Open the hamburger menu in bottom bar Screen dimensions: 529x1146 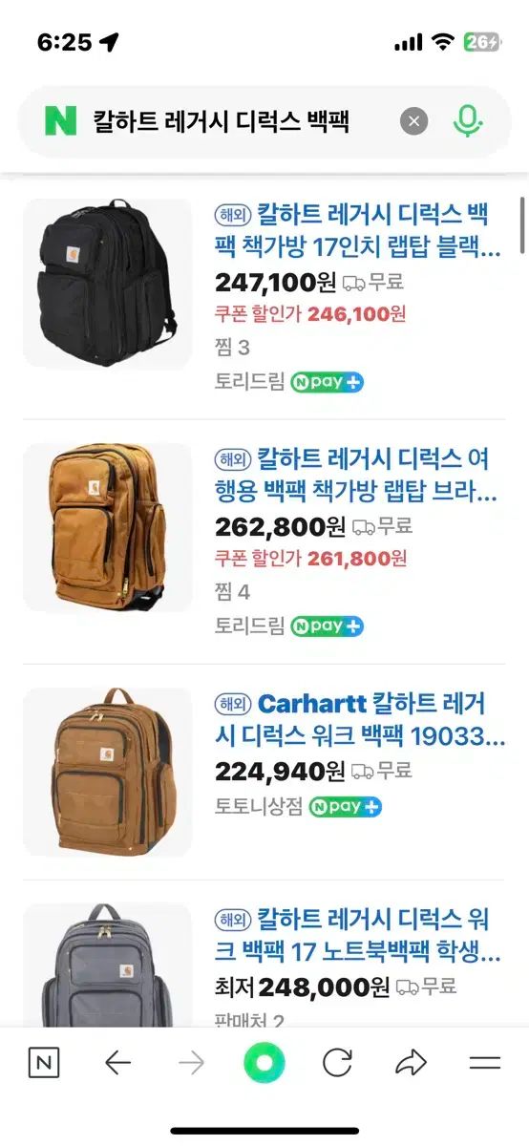click(485, 1063)
